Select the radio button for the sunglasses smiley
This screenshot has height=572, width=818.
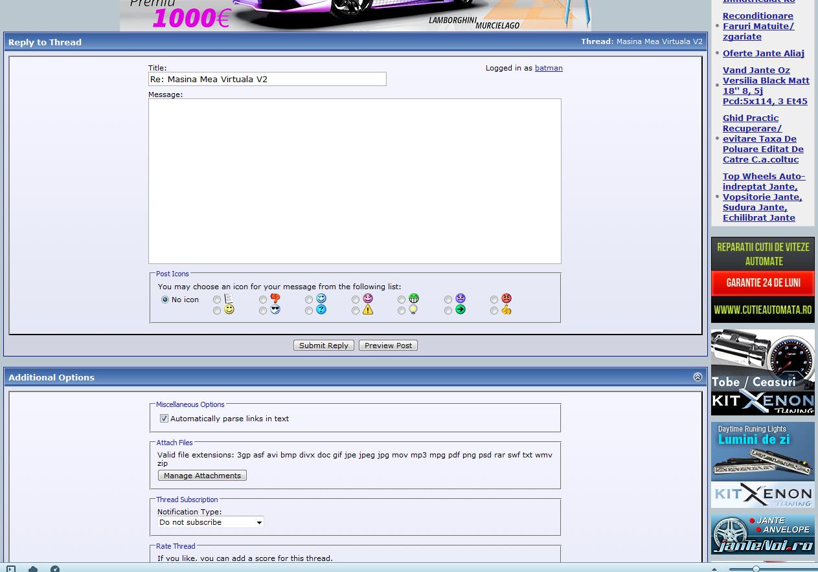263,311
